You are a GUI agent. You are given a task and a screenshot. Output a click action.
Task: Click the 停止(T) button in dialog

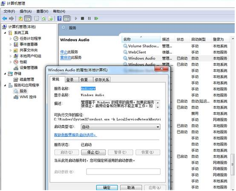(93, 152)
